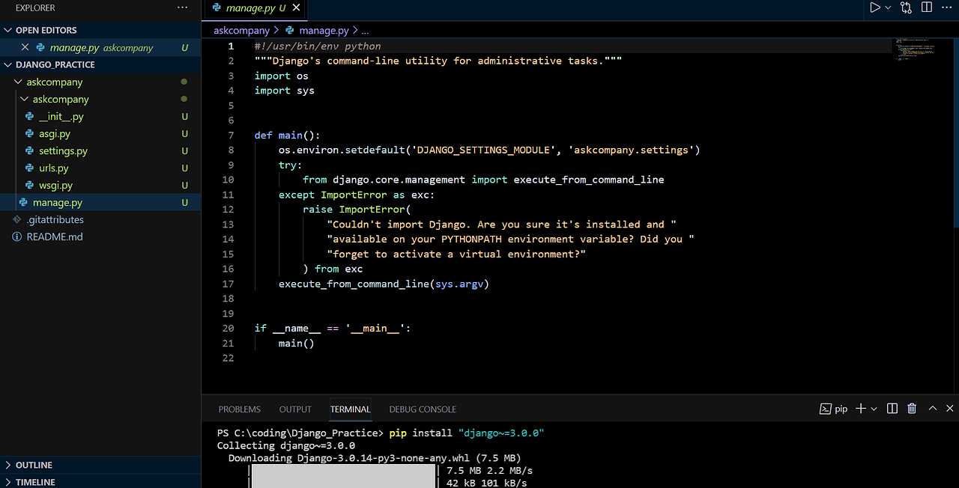The height and width of the screenshot is (488, 959).
Task: Open __init__.py in the explorer
Action: [61, 116]
